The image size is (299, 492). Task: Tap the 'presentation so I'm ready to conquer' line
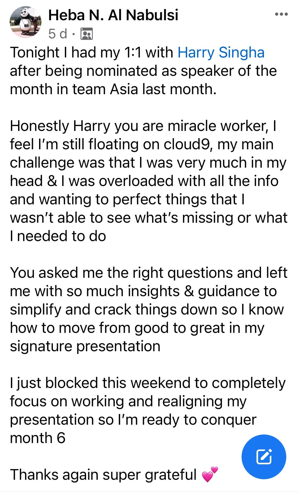click(133, 420)
